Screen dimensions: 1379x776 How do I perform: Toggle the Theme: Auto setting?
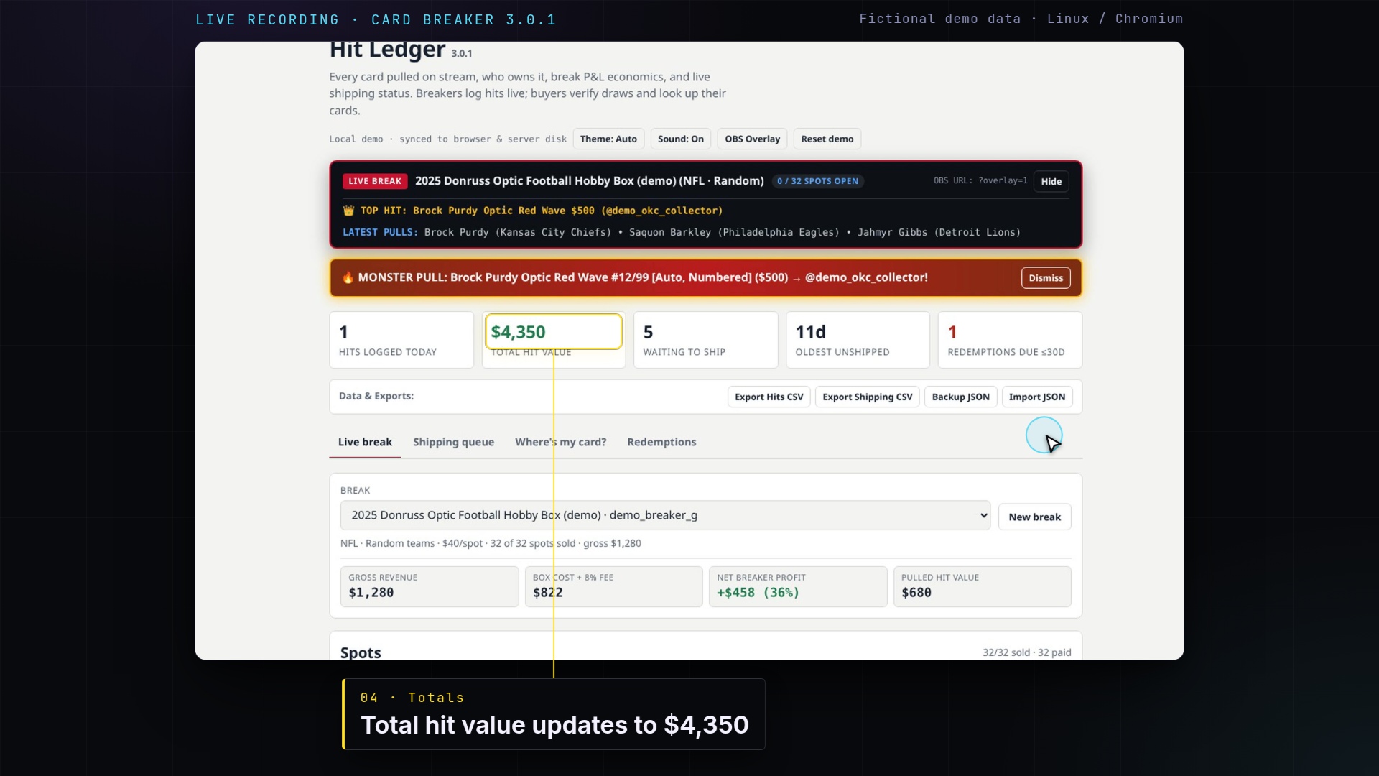click(x=608, y=139)
